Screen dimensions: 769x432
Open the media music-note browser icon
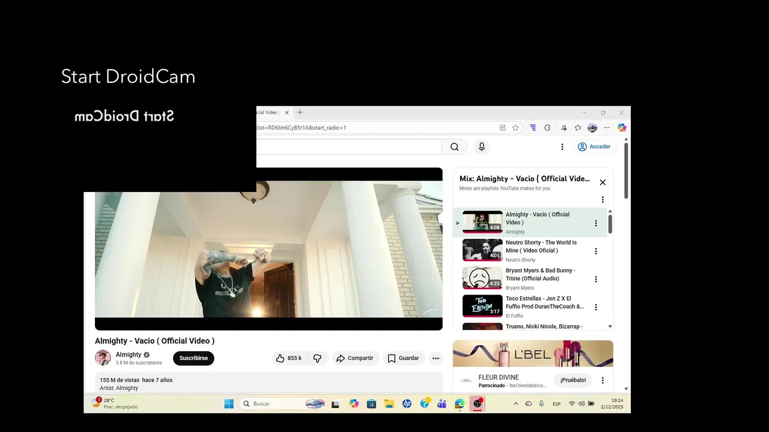(x=564, y=128)
